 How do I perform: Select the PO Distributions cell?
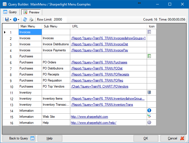[x=56, y=68]
